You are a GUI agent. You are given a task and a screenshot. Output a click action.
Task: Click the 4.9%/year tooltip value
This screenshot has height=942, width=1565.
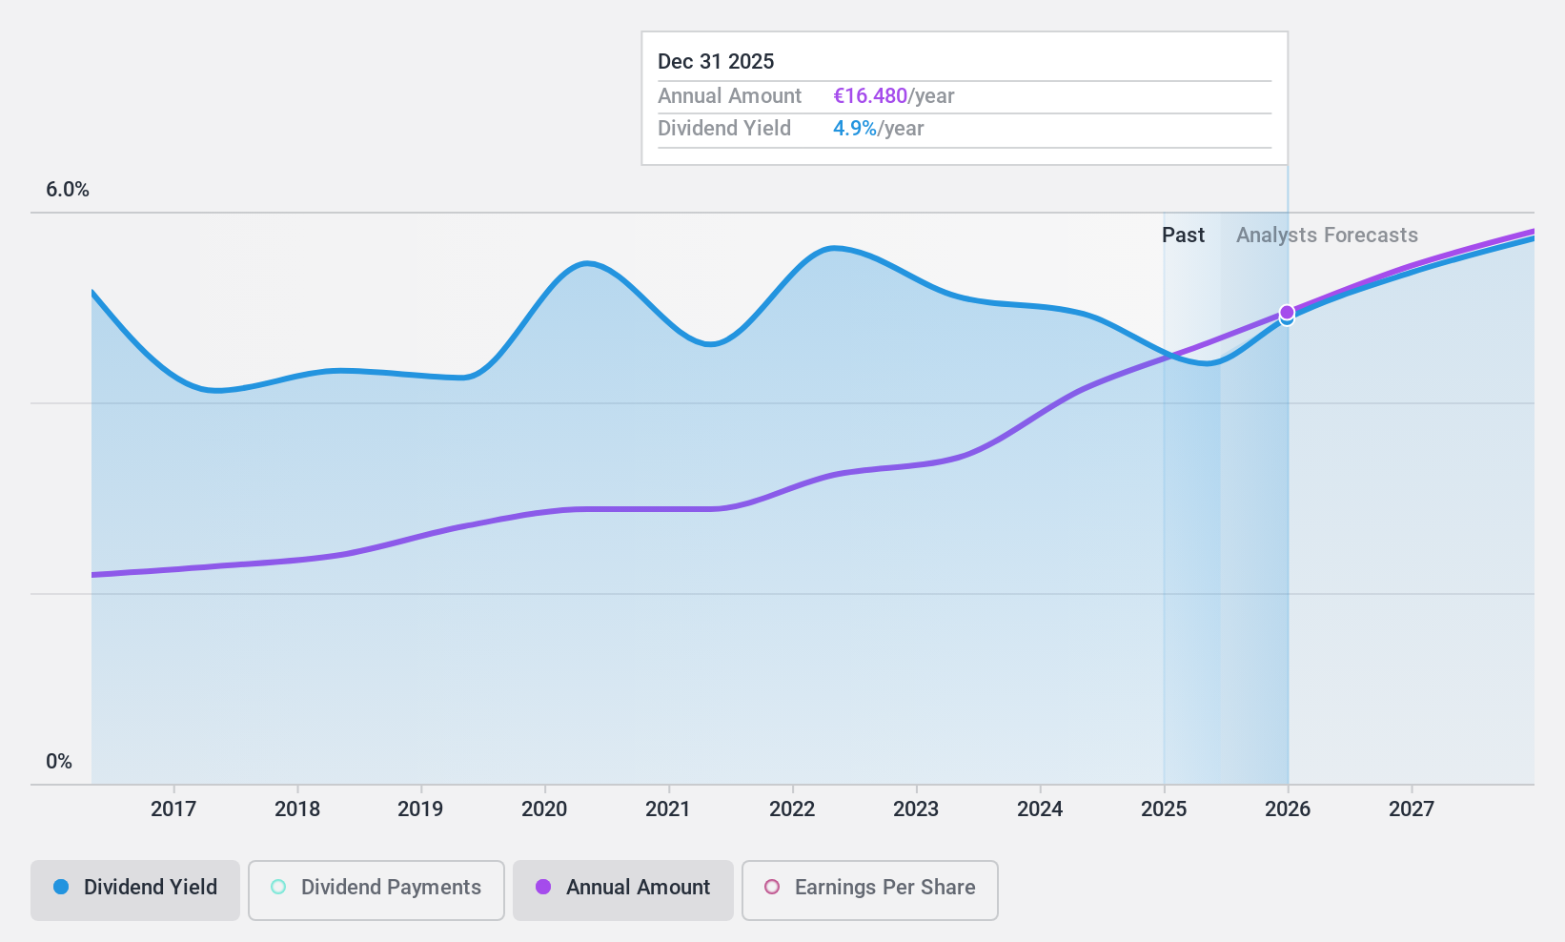pos(879,129)
